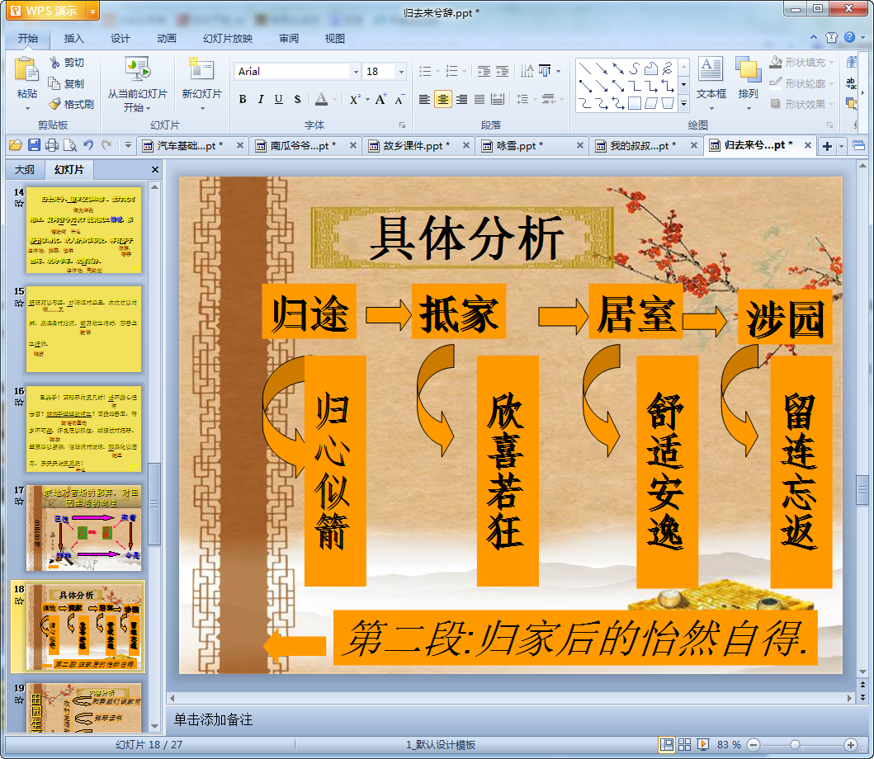Image resolution: width=874 pixels, height=759 pixels.
Task: Click the Help question mark icon
Action: [849, 37]
